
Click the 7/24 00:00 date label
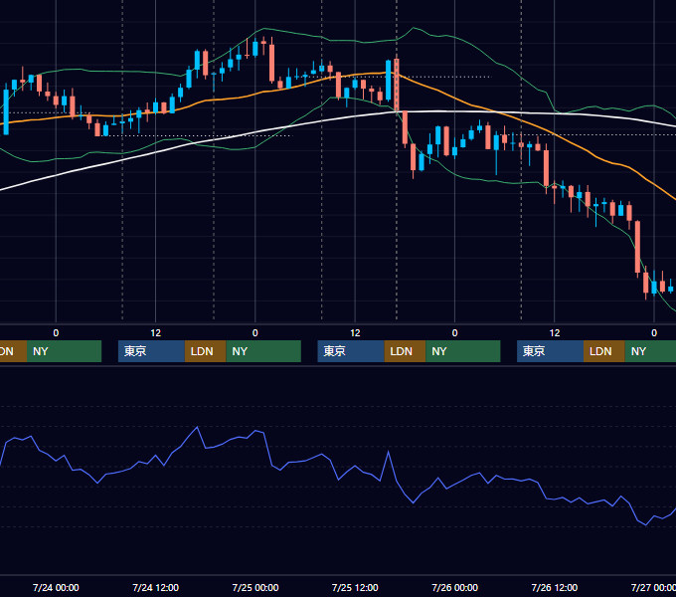(56, 587)
